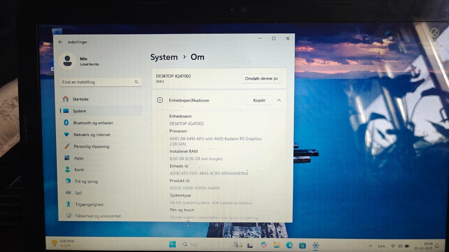
Task: Open Konti in the settings sidebar
Action: coord(79,170)
